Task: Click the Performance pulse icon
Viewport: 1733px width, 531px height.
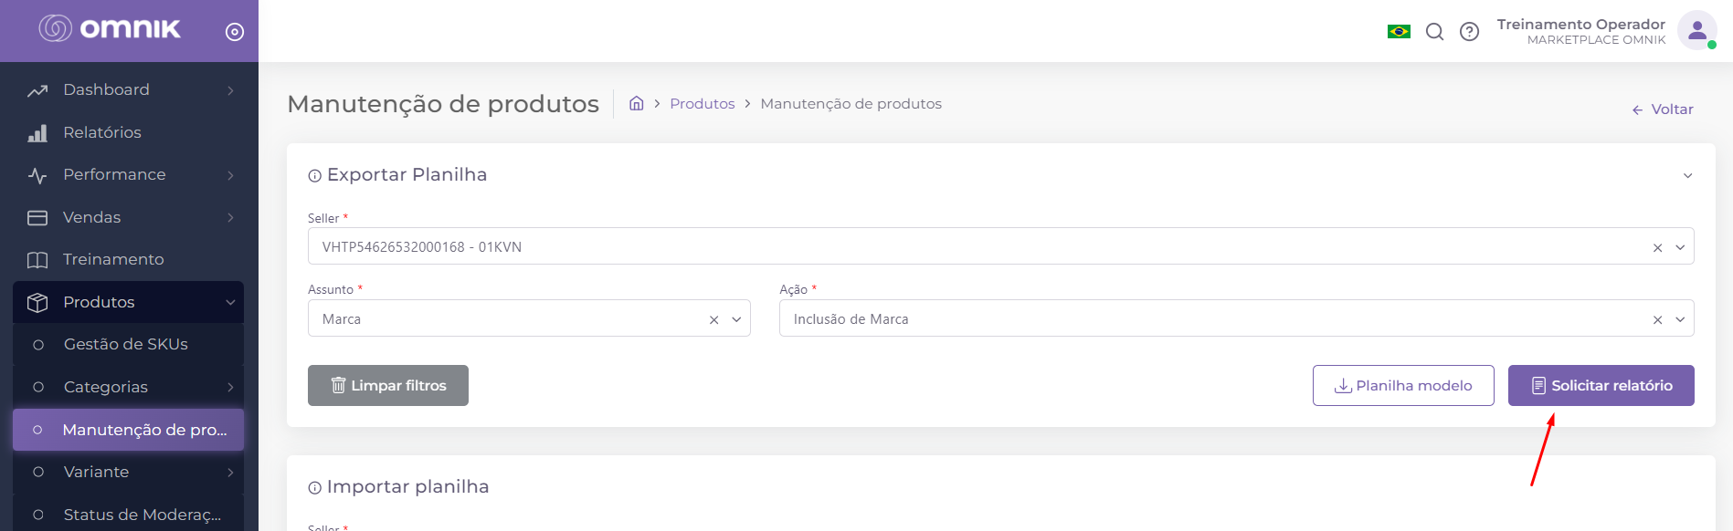Action: (37, 175)
